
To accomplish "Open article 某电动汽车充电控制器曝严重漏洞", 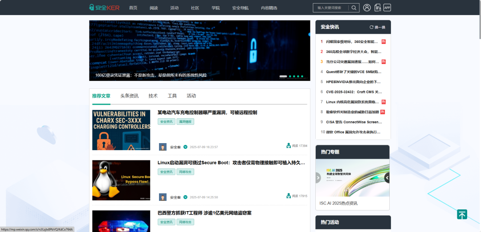I will point(207,112).
